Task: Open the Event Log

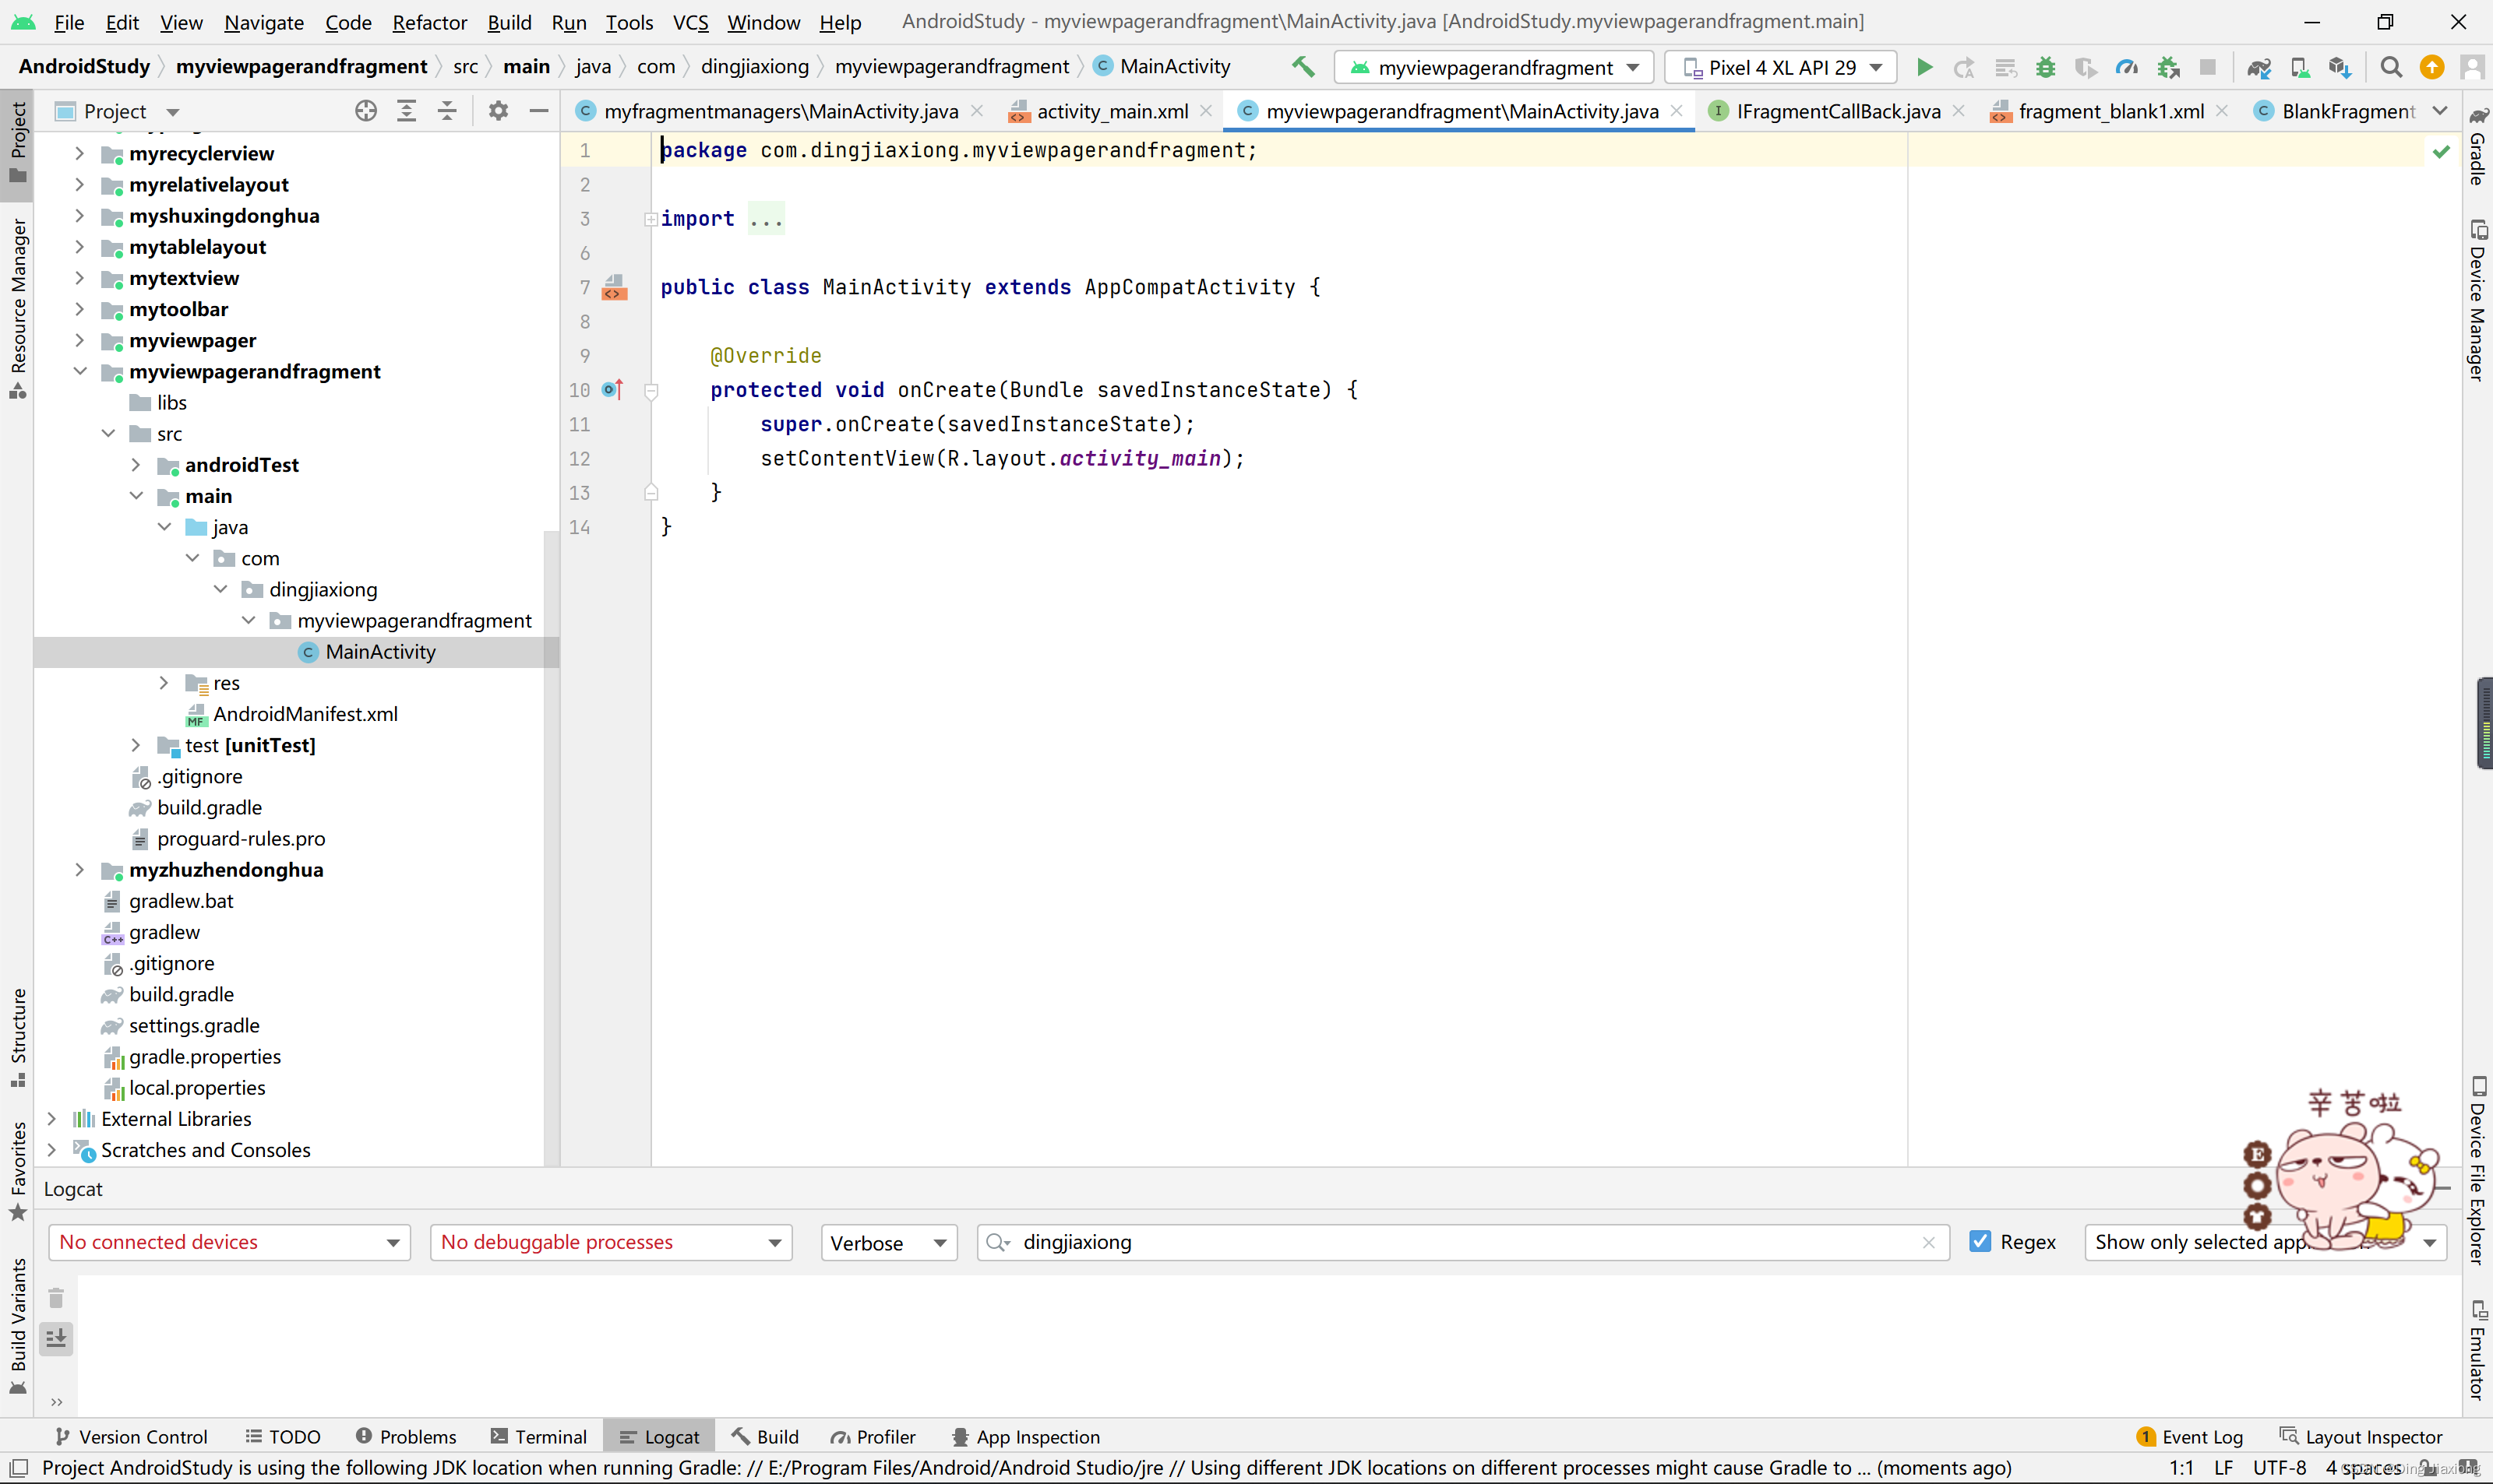Action: (x=2190, y=1437)
